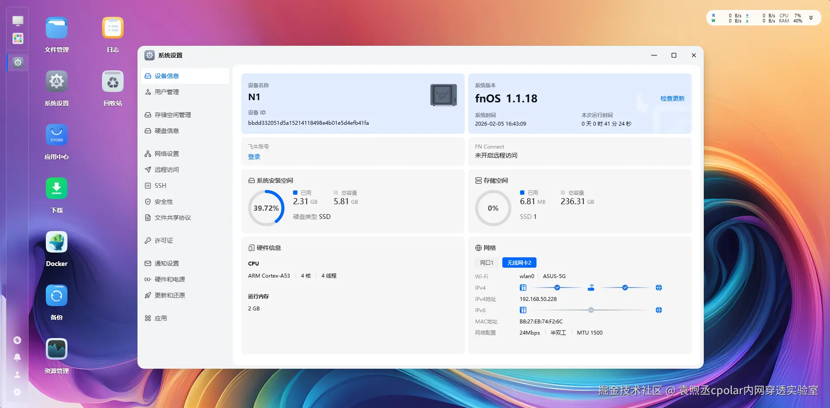
Task: Open 存储空间管理 settings section
Action: click(x=185, y=115)
